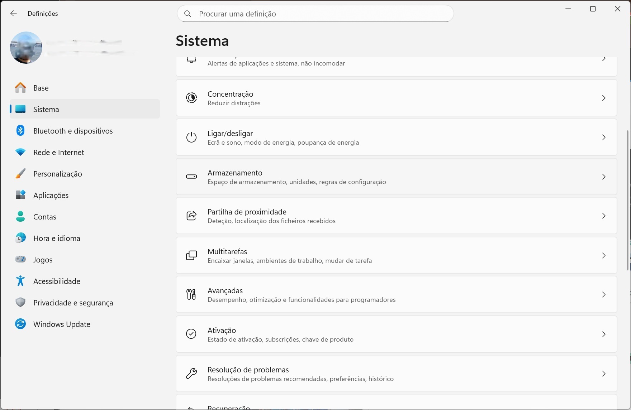Viewport: 631px width, 410px height.
Task: Click the vertical scrollbar thumb
Action: pyautogui.click(x=628, y=201)
